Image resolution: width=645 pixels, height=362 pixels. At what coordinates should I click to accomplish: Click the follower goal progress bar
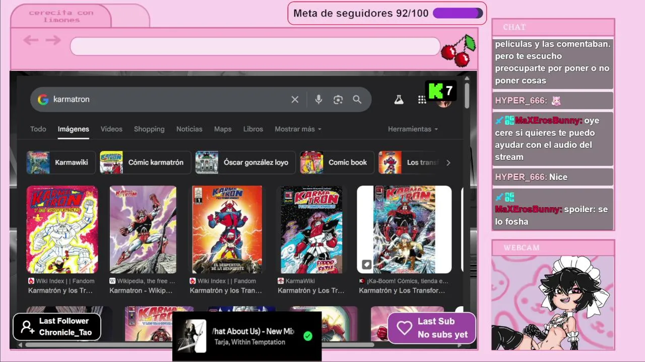[458, 13]
